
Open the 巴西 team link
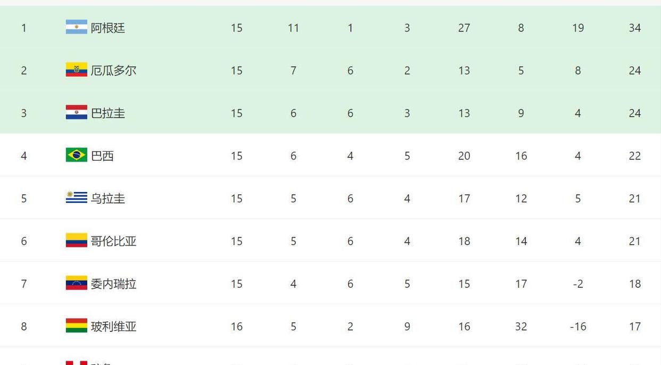coord(102,155)
